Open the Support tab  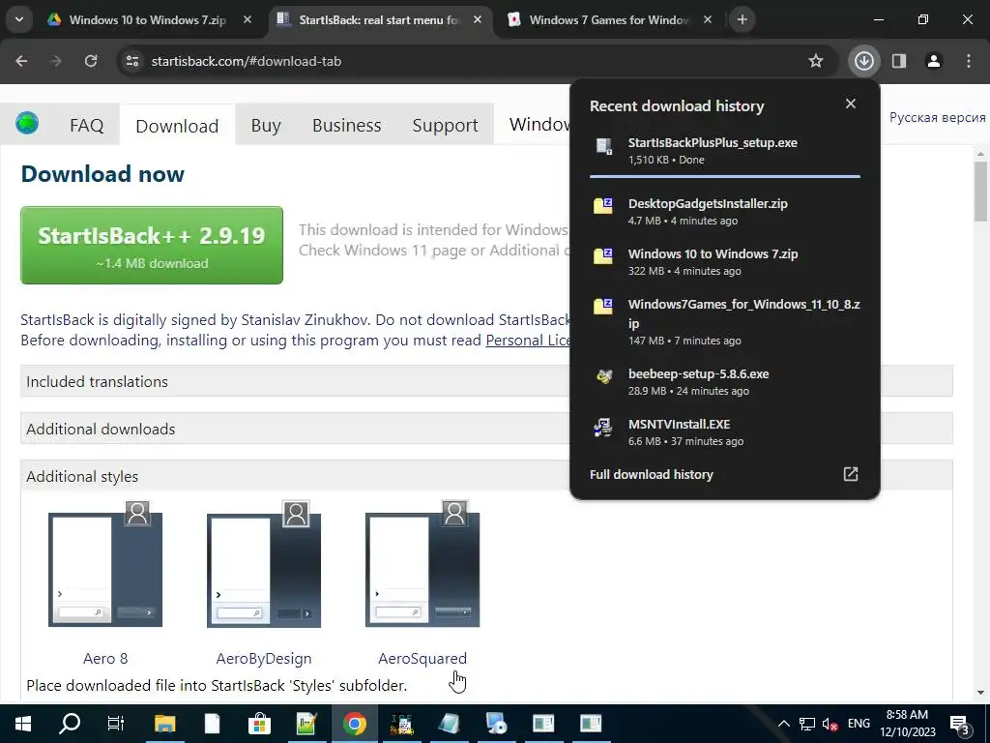point(445,125)
